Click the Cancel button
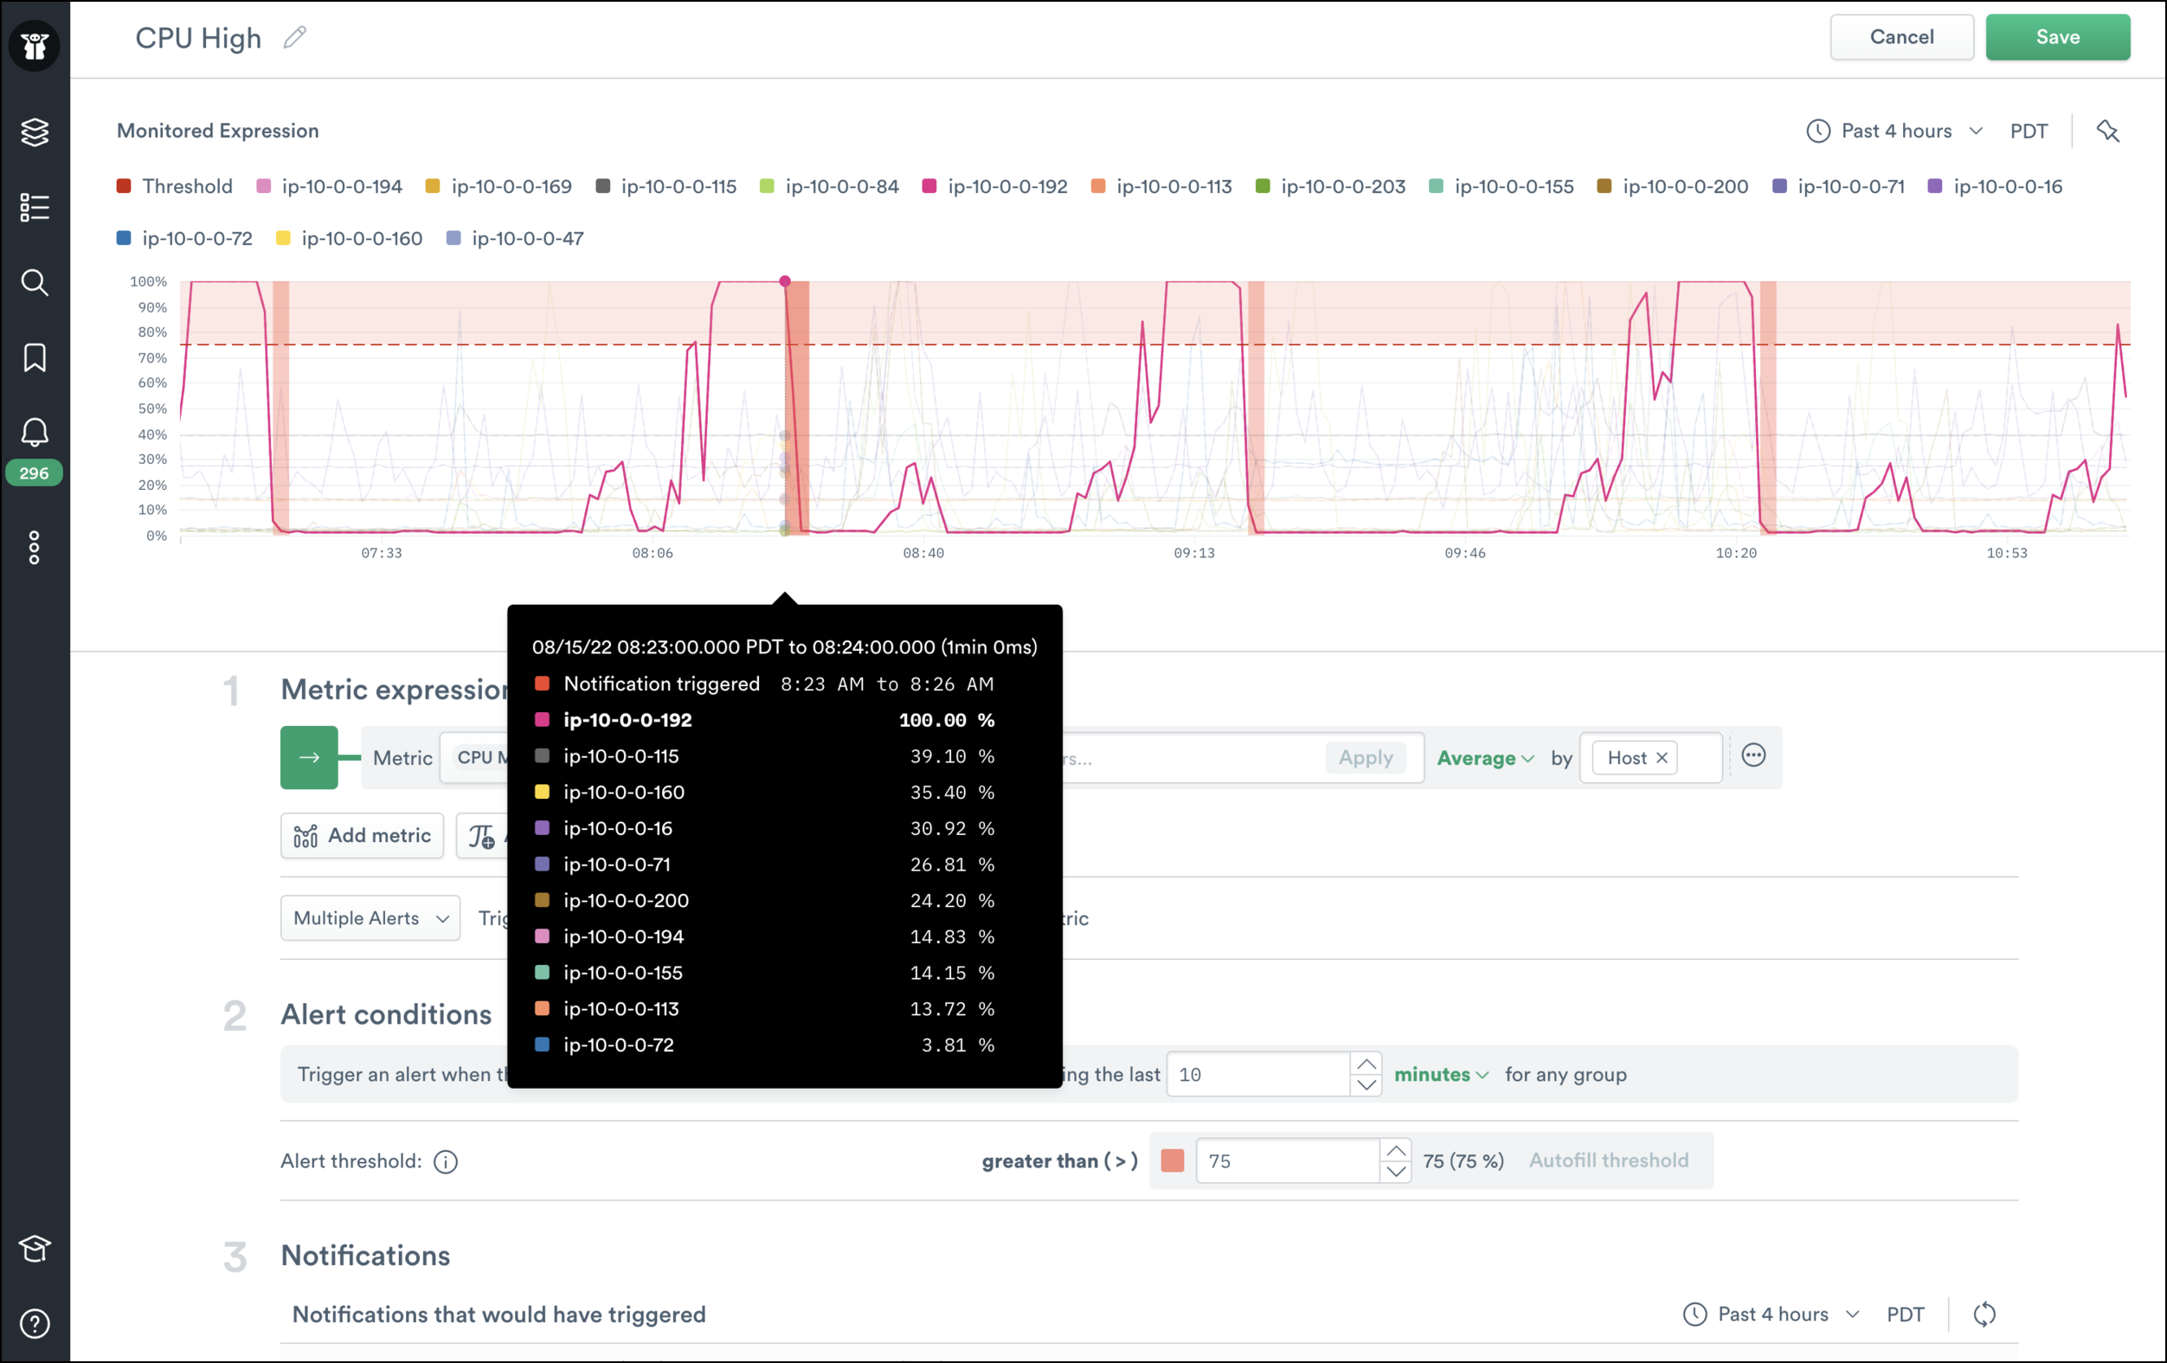The width and height of the screenshot is (2167, 1363). (x=1901, y=37)
